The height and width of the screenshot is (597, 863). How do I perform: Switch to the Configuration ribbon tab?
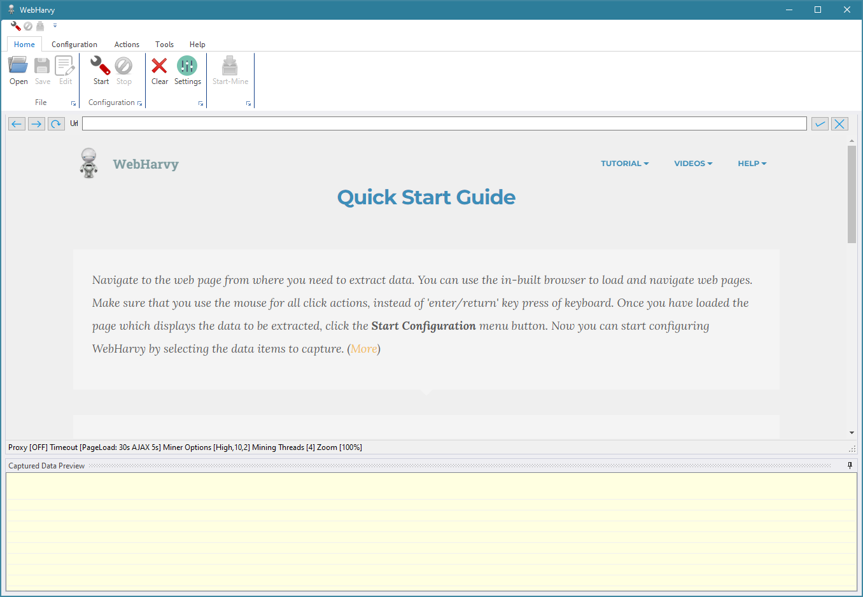[74, 44]
